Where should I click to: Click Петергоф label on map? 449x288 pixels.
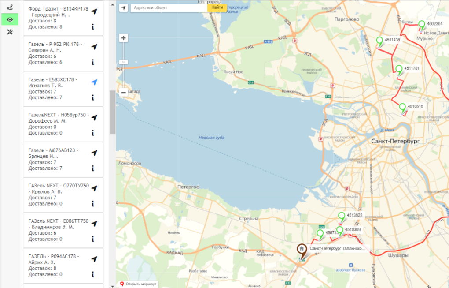pyautogui.click(x=188, y=187)
